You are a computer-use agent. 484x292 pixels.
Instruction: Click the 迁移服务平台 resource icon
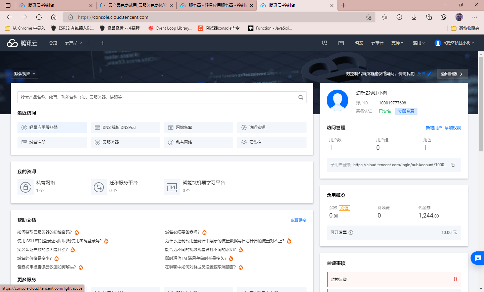(x=99, y=187)
